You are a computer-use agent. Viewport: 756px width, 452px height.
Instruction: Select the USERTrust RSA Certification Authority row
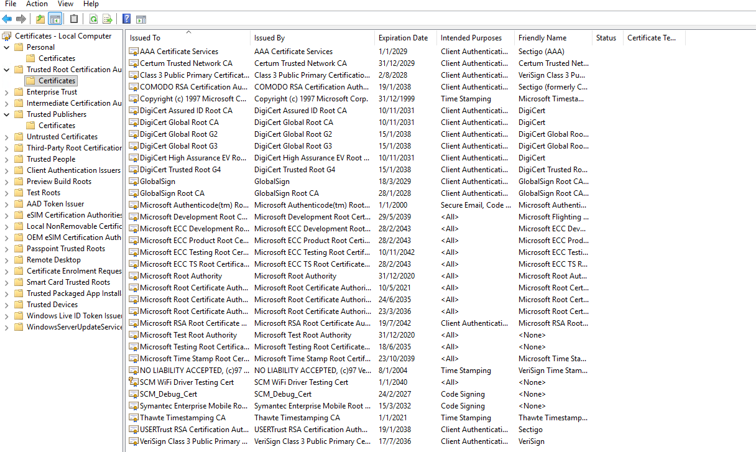coord(359,430)
